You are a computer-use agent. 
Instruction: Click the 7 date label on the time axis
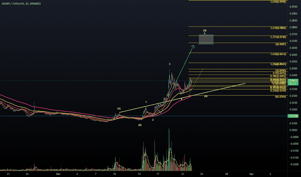click(96, 174)
